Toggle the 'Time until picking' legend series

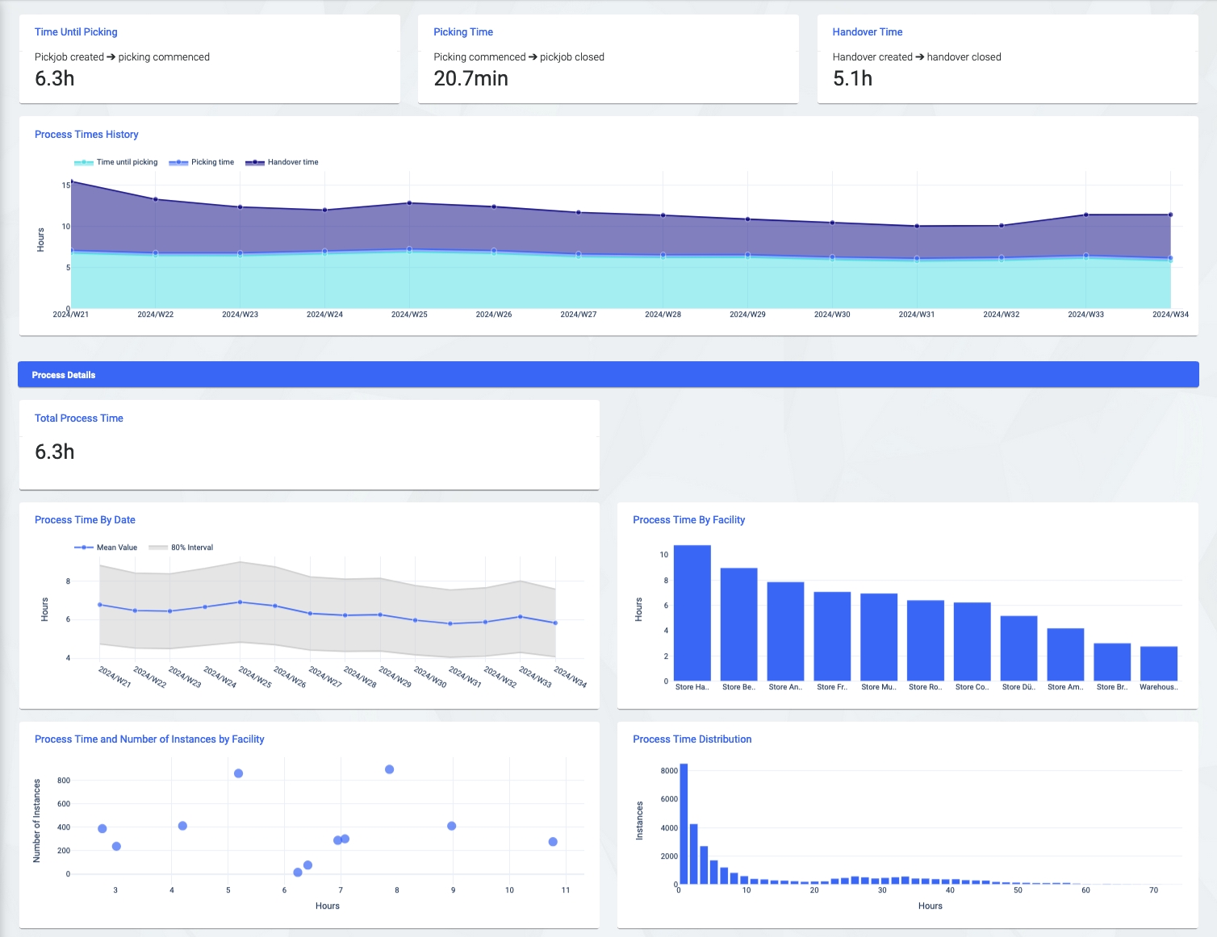pyautogui.click(x=116, y=162)
